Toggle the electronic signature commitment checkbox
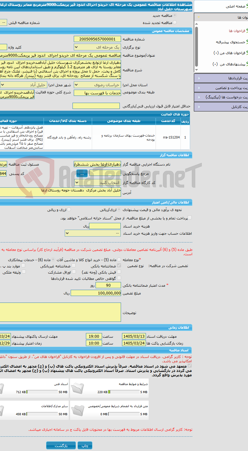The width and height of the screenshot is (248, 451). [x=190, y=366]
